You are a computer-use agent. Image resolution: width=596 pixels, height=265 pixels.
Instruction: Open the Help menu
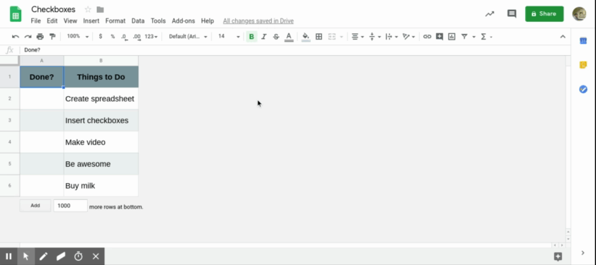[x=207, y=21]
